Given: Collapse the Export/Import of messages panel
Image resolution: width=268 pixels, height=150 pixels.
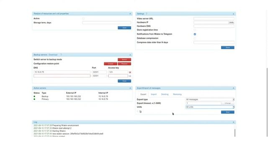Looking at the screenshot, I should (x=233, y=88).
